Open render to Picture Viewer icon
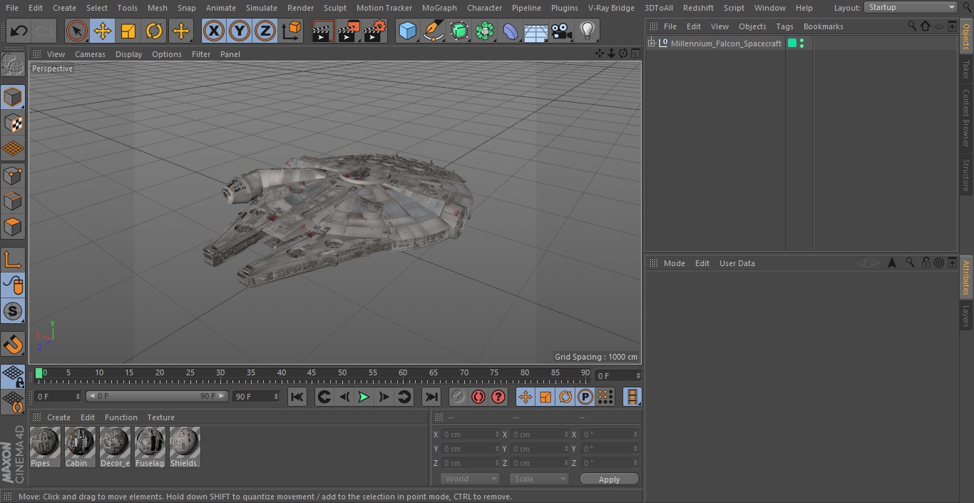Image resolution: width=974 pixels, height=503 pixels. (x=349, y=31)
